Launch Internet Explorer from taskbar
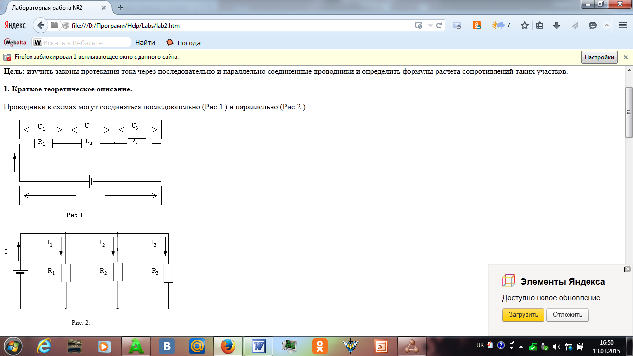Image resolution: width=633 pixels, height=356 pixels. click(x=45, y=346)
